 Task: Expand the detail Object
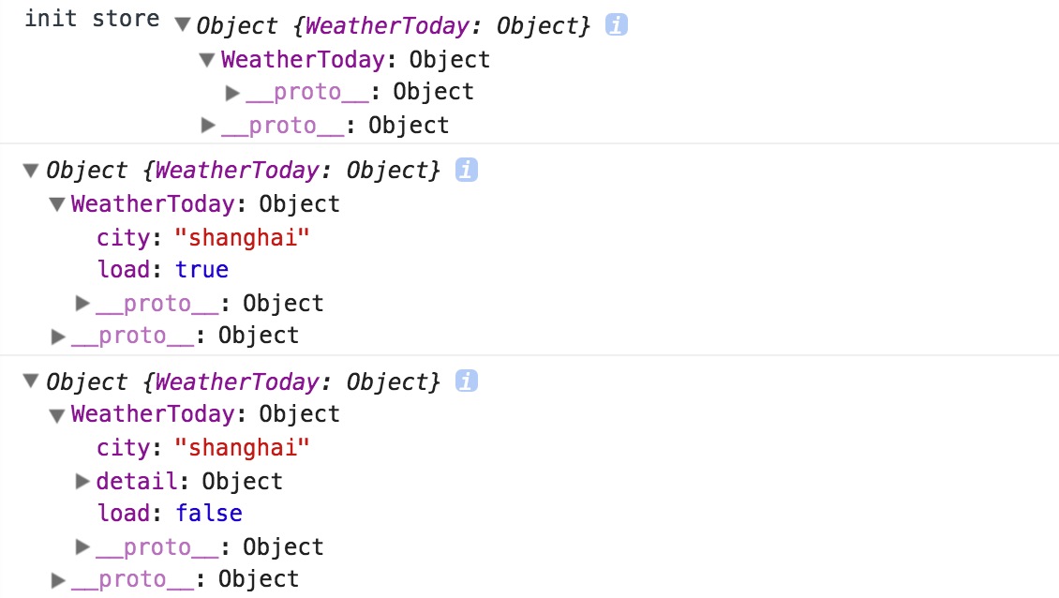82,482
